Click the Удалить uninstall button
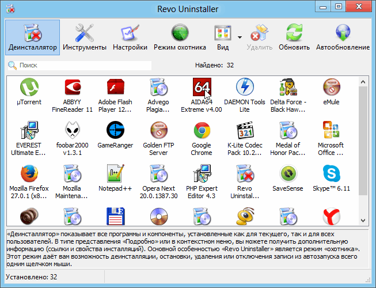 click(x=259, y=37)
